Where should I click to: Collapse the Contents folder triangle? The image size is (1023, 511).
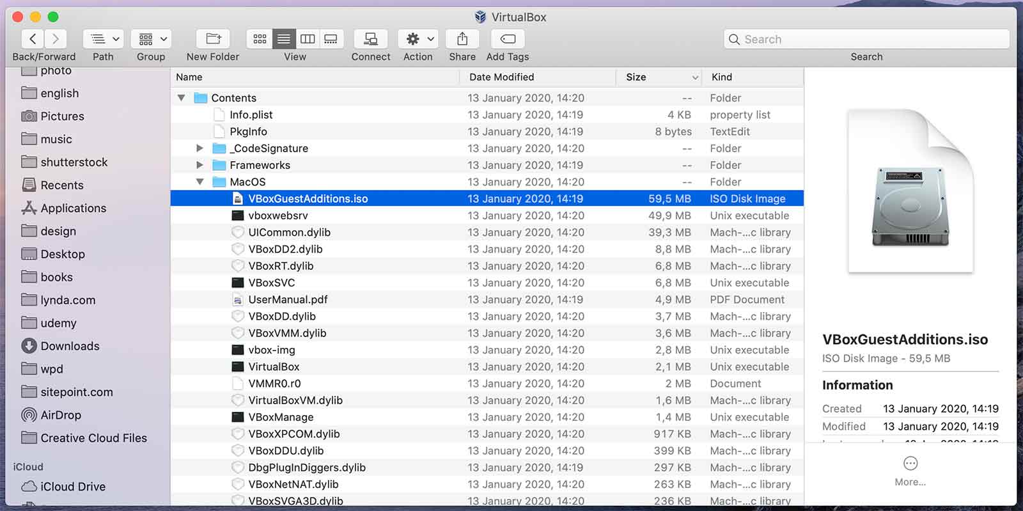pyautogui.click(x=182, y=98)
